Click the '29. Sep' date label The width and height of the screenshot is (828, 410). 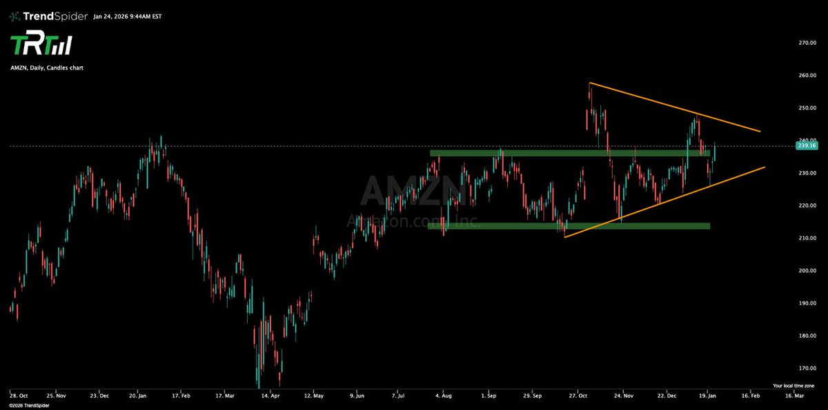click(x=533, y=396)
